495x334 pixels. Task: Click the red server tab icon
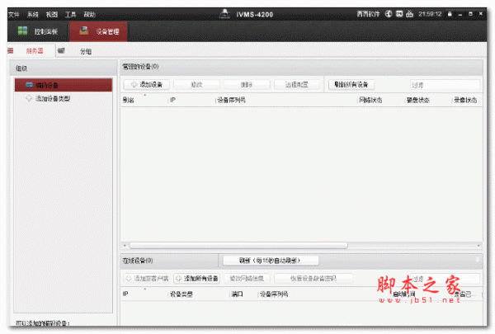pyautogui.click(x=11, y=50)
